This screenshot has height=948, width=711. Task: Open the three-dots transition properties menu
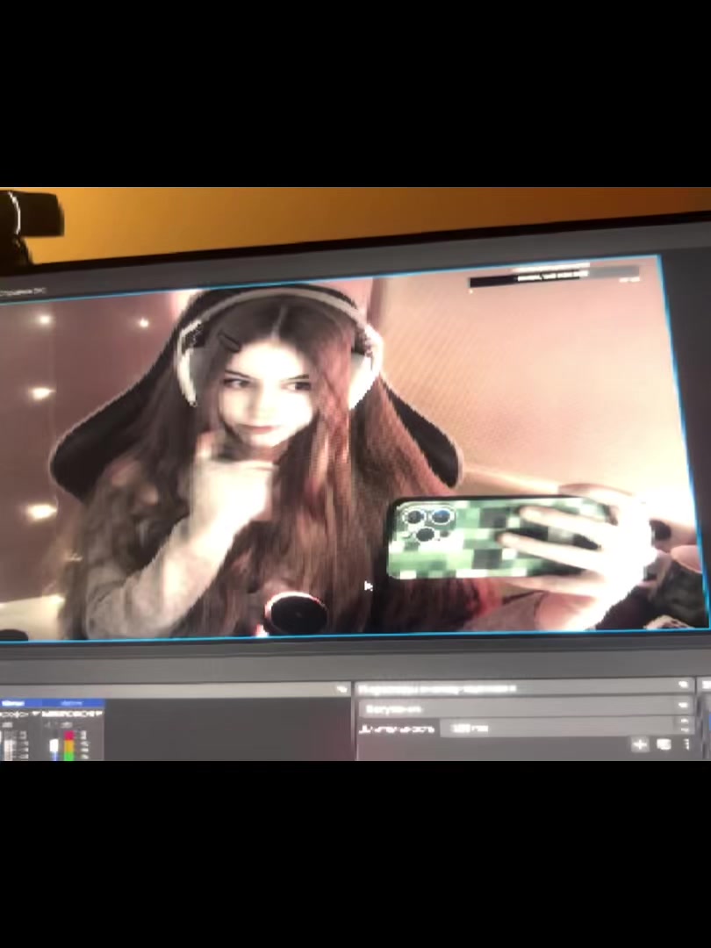[686, 744]
